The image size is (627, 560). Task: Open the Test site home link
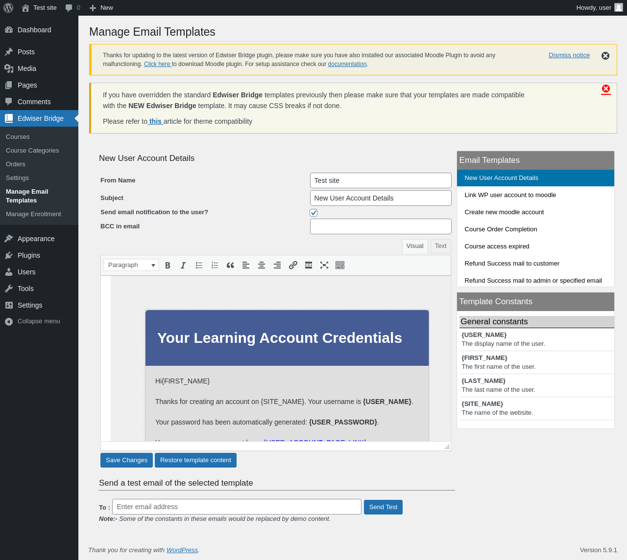[39, 8]
